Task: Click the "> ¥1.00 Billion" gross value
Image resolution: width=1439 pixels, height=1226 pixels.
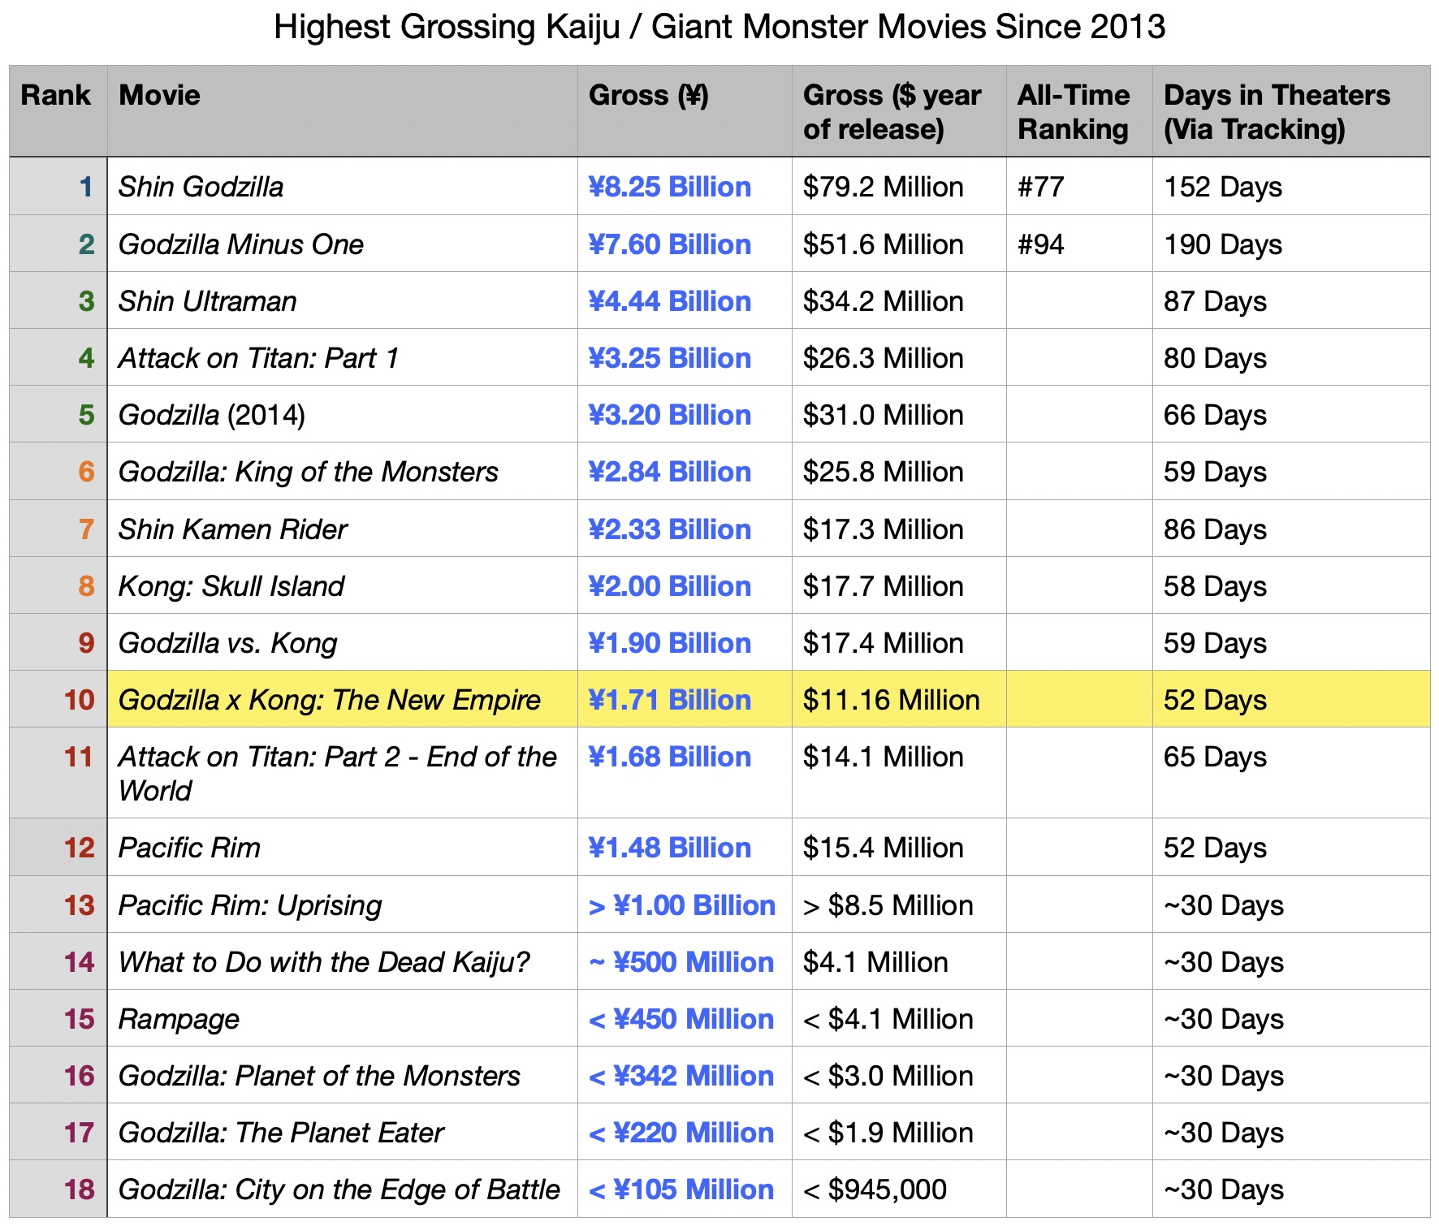Action: [x=682, y=905]
